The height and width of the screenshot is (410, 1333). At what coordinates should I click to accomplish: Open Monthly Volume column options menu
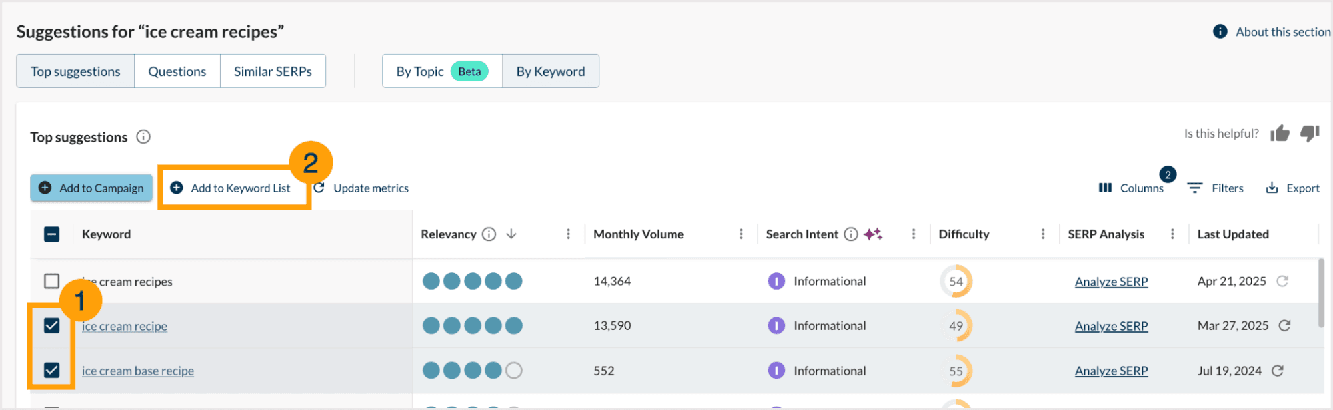[x=741, y=234]
